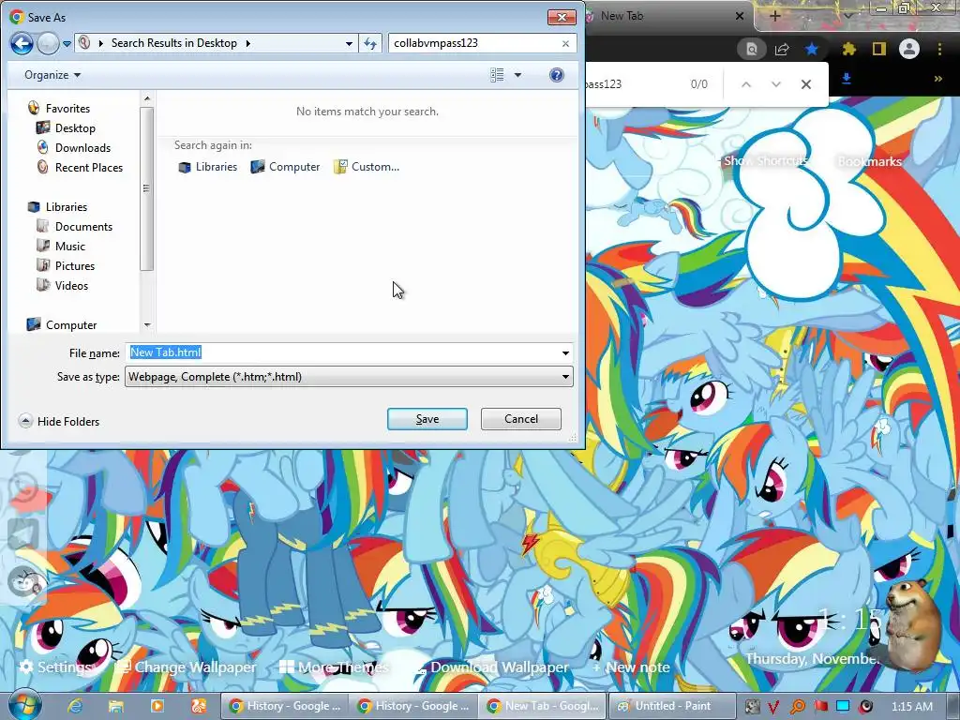Image resolution: width=960 pixels, height=720 pixels.
Task: Open the Chrome three-dot menu
Action: point(939,49)
